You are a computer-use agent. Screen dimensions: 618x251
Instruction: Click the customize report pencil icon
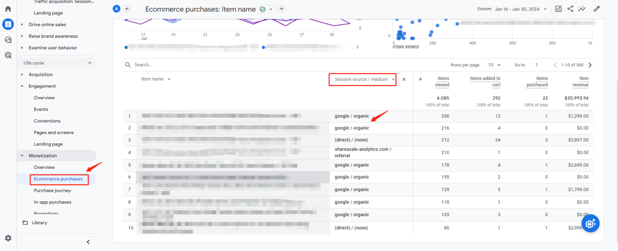(x=596, y=9)
